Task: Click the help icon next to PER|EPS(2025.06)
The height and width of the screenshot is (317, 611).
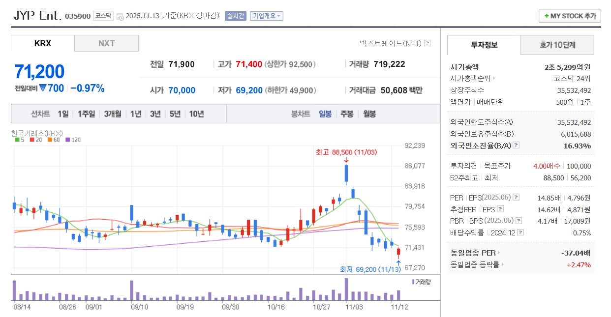Action: pos(516,198)
